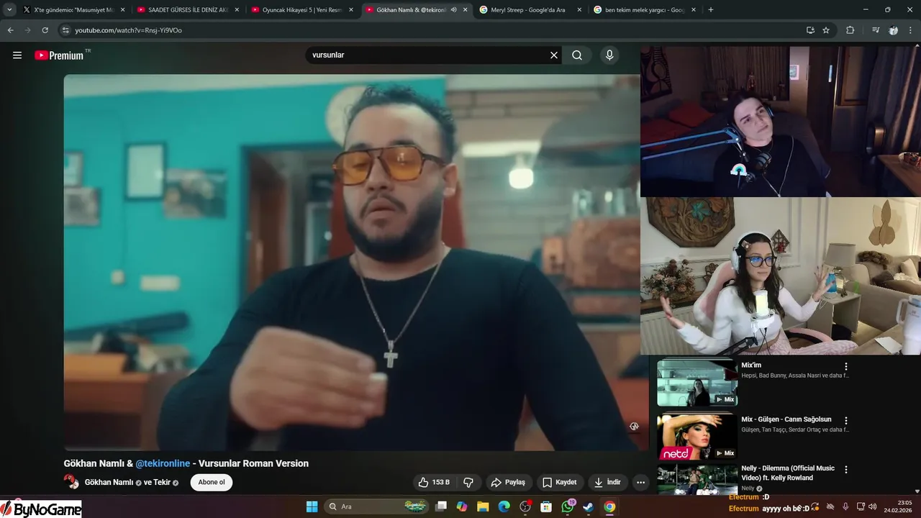
Task: Go back in browser history
Action: click(x=11, y=30)
